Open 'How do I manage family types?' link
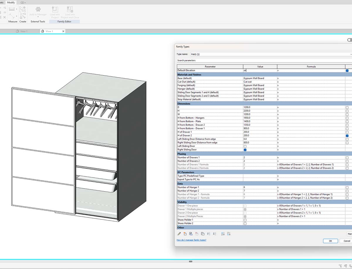This screenshot has width=352, height=269. tap(191, 240)
